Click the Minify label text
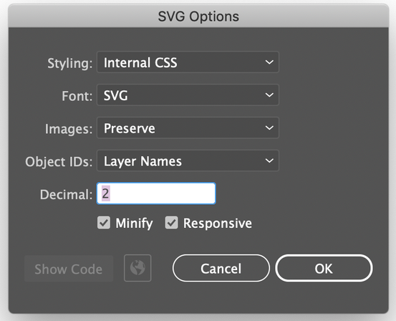 click(x=134, y=224)
